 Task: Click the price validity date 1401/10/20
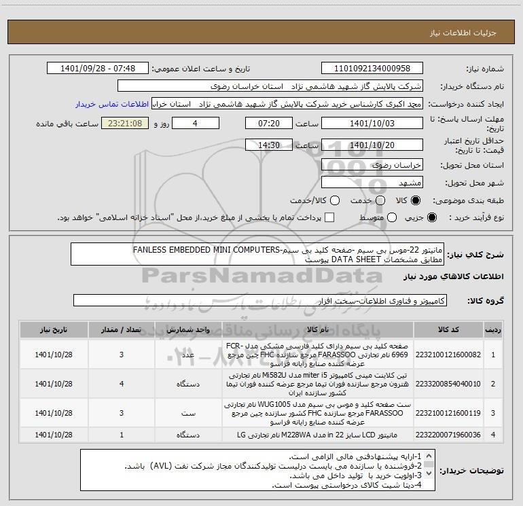pyautogui.click(x=372, y=145)
